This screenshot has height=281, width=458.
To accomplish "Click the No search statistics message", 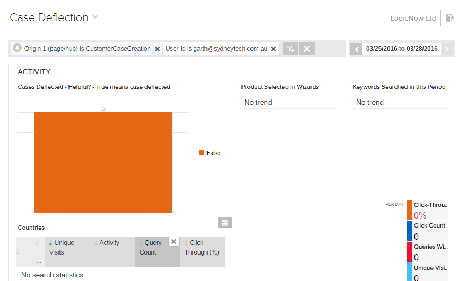I will point(52,275).
